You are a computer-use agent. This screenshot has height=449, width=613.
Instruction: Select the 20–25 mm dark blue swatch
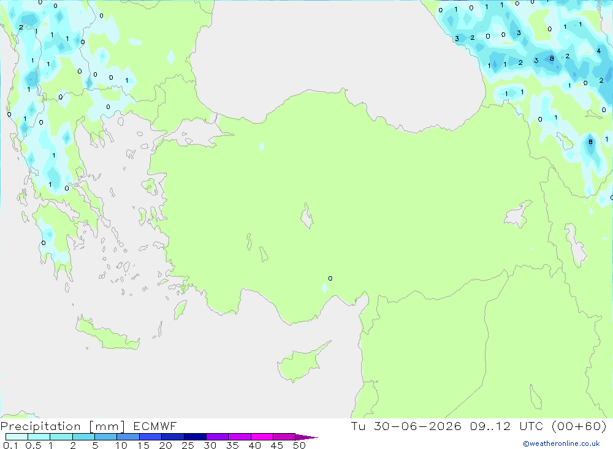[x=173, y=437]
